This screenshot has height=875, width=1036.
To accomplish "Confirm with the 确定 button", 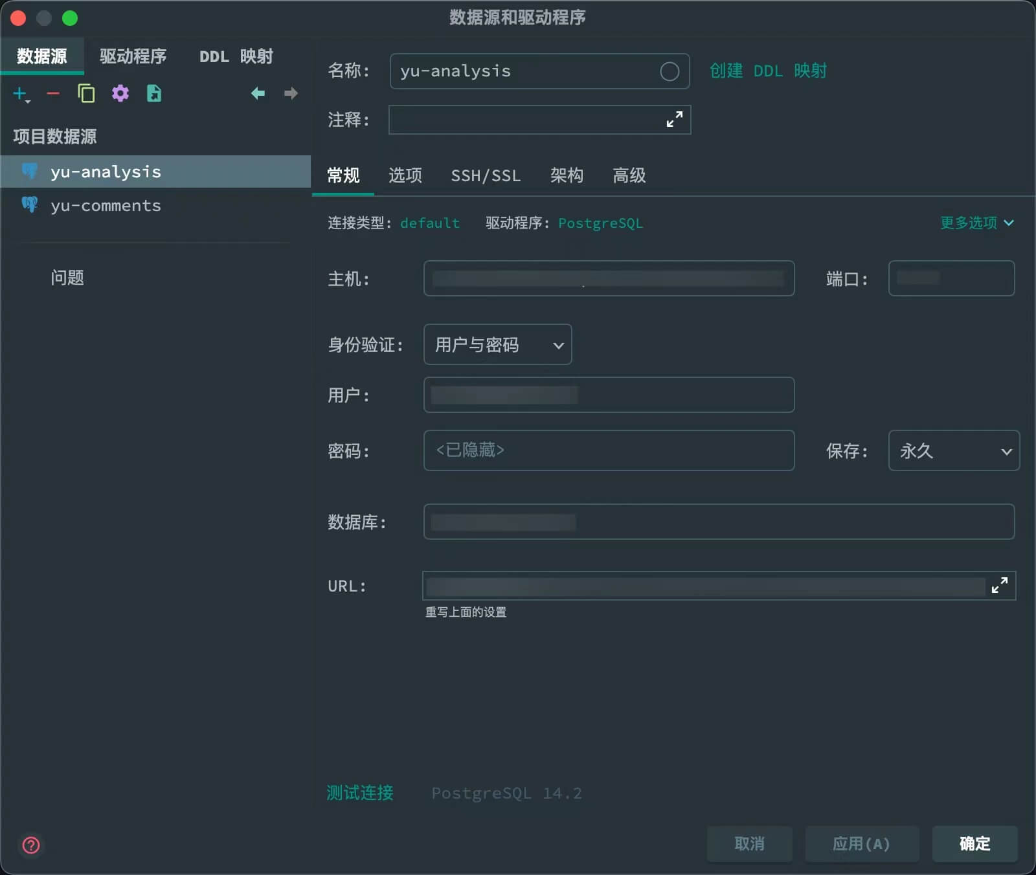I will (x=975, y=843).
